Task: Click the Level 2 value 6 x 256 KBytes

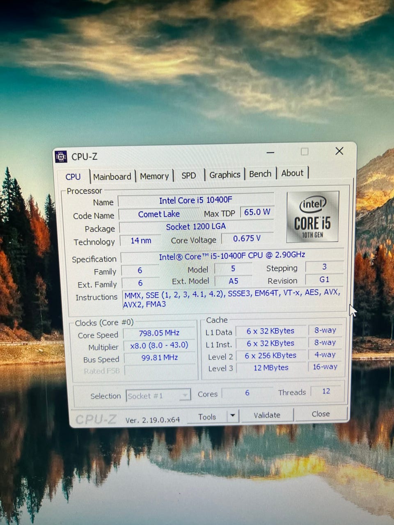Action: [x=270, y=356]
